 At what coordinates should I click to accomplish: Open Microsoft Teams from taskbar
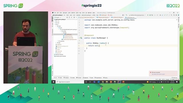coord(94,82)
